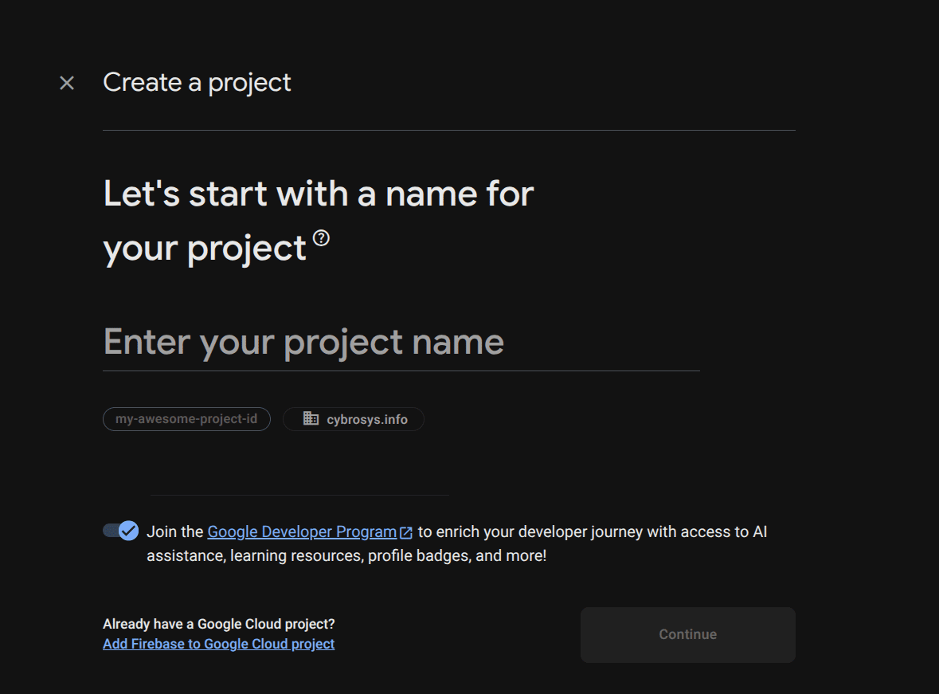Click the "Let's start with a name" heading
Viewport: 939px width, 694px height.
(x=319, y=194)
